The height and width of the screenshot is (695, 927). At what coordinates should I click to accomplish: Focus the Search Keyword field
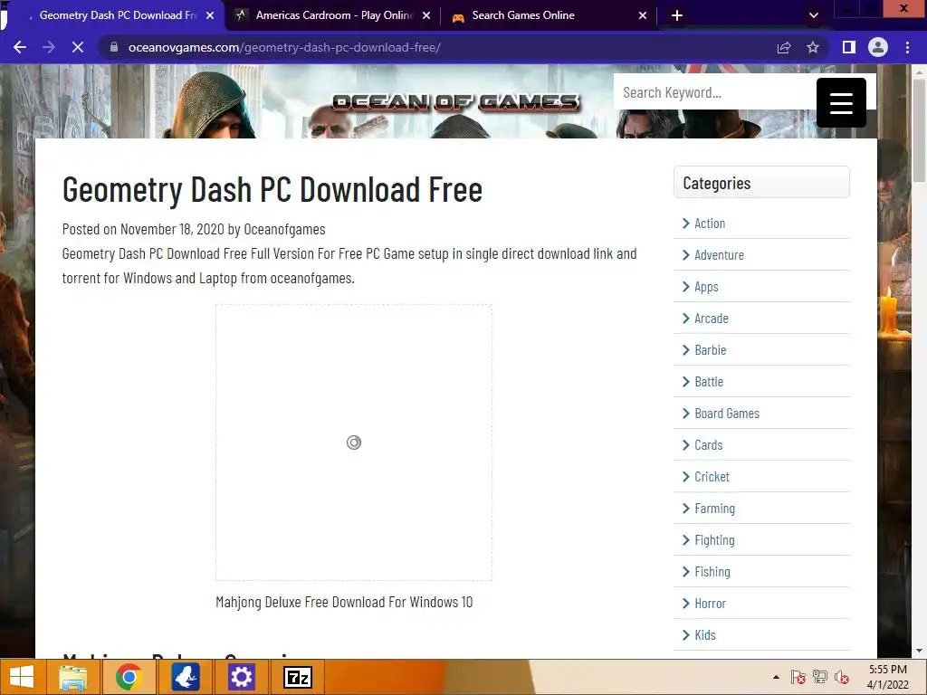tap(714, 92)
